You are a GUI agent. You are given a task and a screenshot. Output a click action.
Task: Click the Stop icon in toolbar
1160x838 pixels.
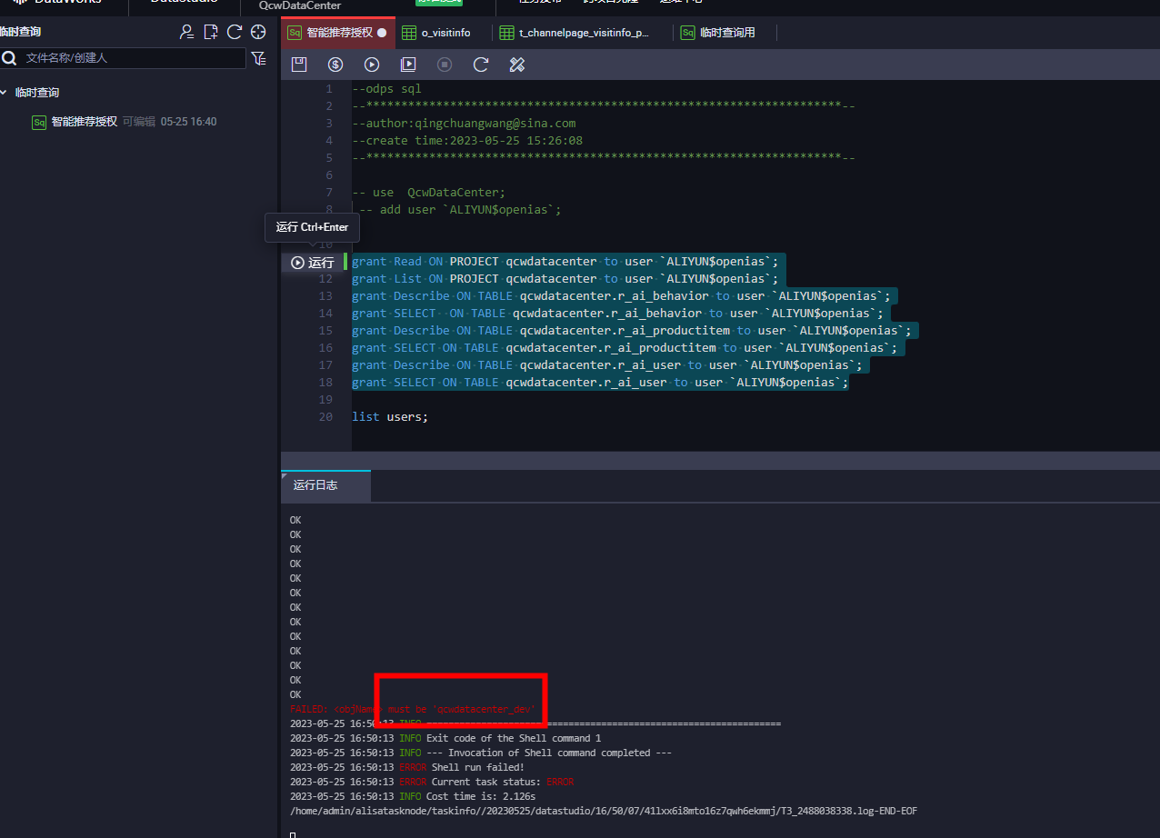click(x=445, y=65)
